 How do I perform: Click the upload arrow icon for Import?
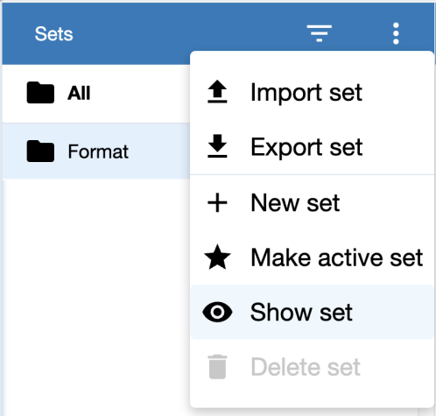pos(217,92)
